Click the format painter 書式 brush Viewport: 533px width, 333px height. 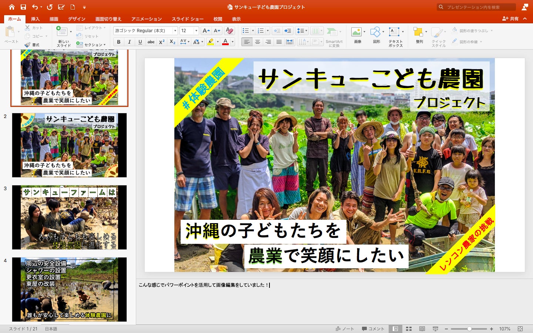(28, 45)
